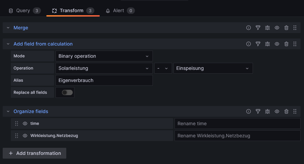This screenshot has width=304, height=164.
Task: Switch to the Query tab
Action: (x=24, y=10)
